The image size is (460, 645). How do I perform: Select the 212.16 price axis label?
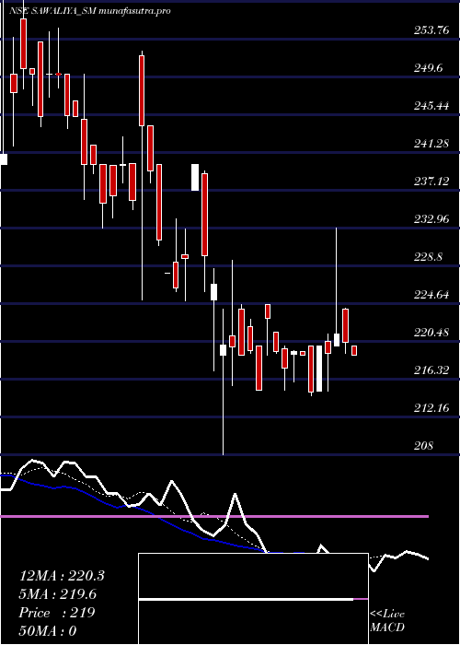pos(431,408)
